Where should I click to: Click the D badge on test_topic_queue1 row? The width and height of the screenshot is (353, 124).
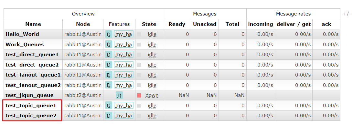pos(109,105)
